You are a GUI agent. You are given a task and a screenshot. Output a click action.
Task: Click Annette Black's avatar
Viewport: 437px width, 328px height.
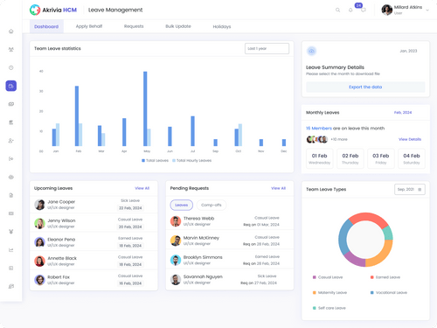(39, 261)
